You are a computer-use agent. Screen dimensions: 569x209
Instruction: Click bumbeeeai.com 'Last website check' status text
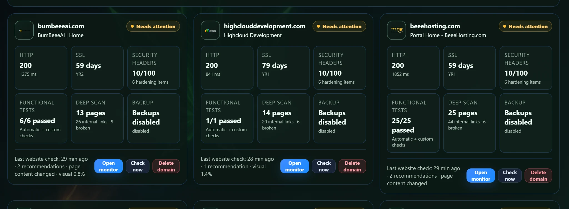click(51, 166)
